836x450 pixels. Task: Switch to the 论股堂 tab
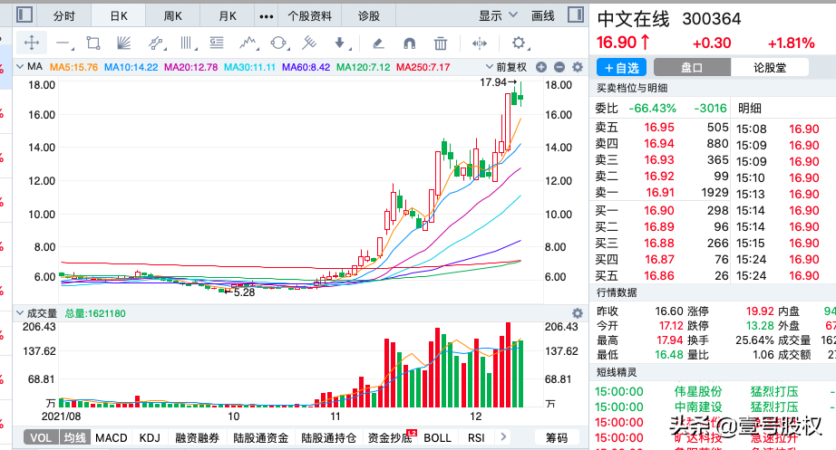point(769,68)
